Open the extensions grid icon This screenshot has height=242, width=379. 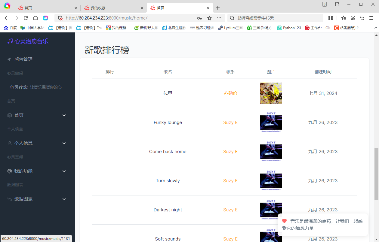pos(331,18)
